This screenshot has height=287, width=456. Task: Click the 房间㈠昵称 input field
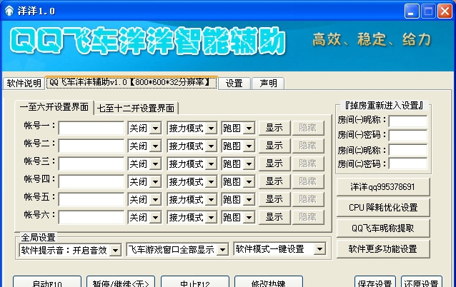408,121
